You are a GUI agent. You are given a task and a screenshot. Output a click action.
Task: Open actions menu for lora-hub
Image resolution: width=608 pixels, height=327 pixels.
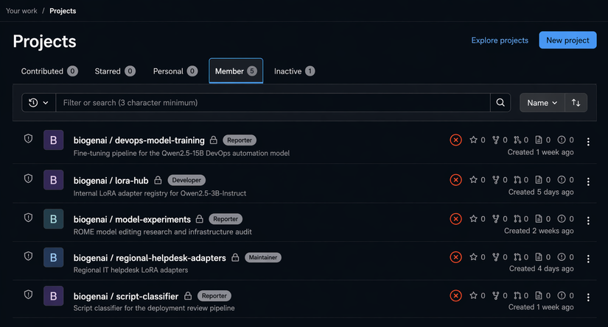tap(588, 182)
